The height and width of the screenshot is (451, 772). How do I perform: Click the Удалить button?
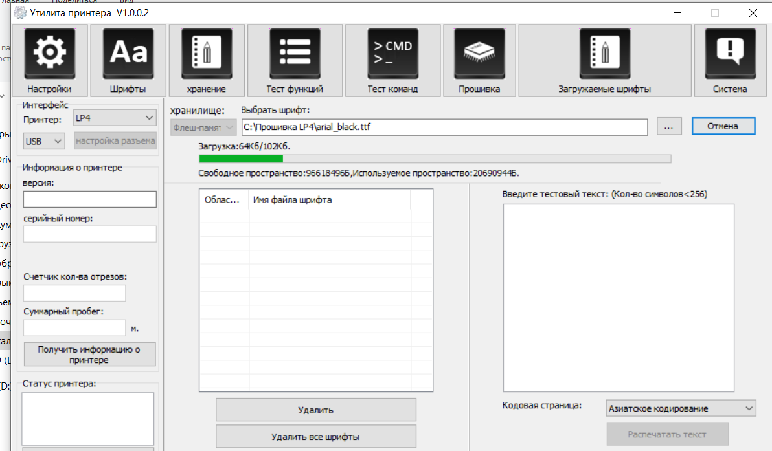pyautogui.click(x=315, y=410)
